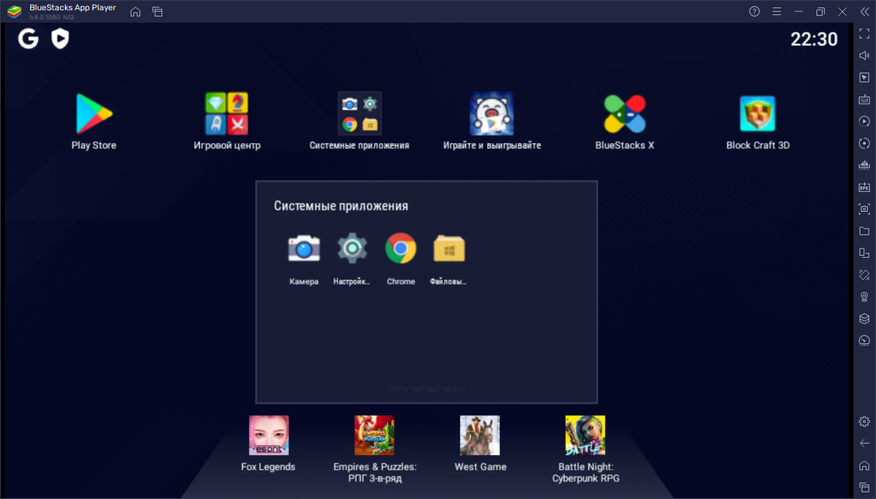The height and width of the screenshot is (499, 876).
Task: Set location using sidebar pin icon
Action: coord(864,297)
